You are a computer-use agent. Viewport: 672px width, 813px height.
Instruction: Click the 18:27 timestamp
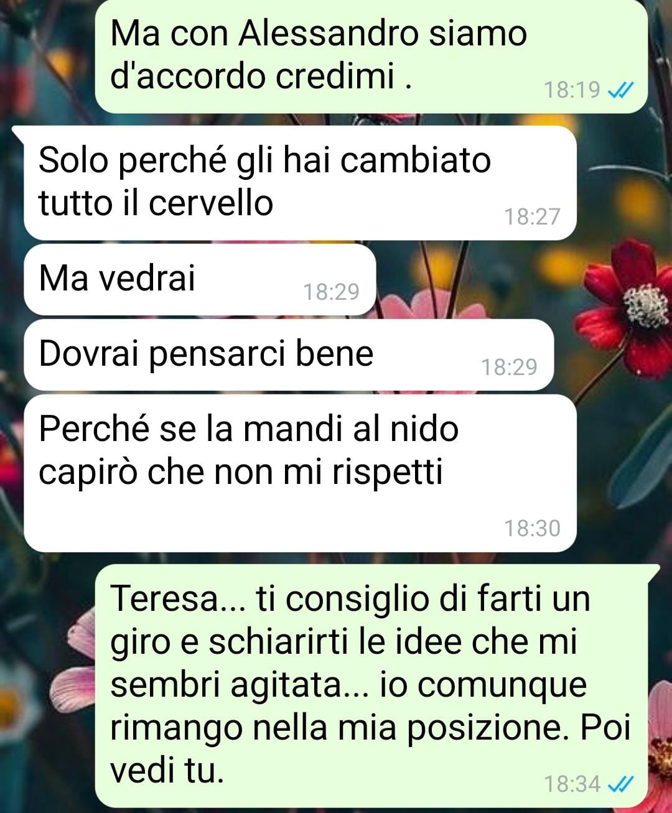coord(532,216)
